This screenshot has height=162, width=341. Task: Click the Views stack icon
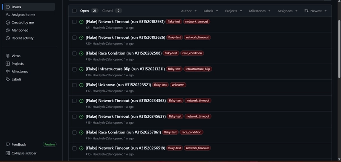(8, 56)
